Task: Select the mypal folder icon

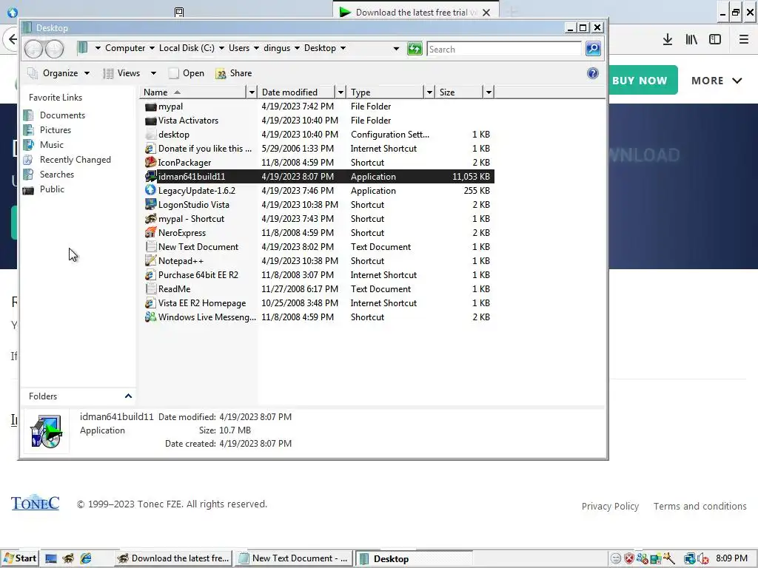Action: (x=151, y=106)
